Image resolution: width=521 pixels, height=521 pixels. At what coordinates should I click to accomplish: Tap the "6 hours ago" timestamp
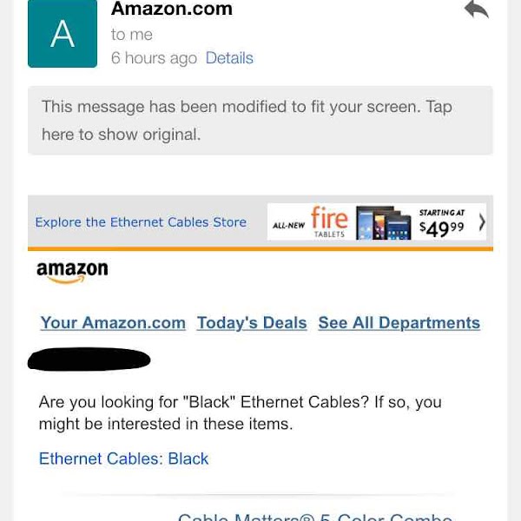[x=155, y=58]
